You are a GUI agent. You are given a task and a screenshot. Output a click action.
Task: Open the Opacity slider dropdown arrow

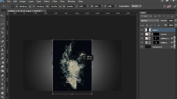coord(176,21)
